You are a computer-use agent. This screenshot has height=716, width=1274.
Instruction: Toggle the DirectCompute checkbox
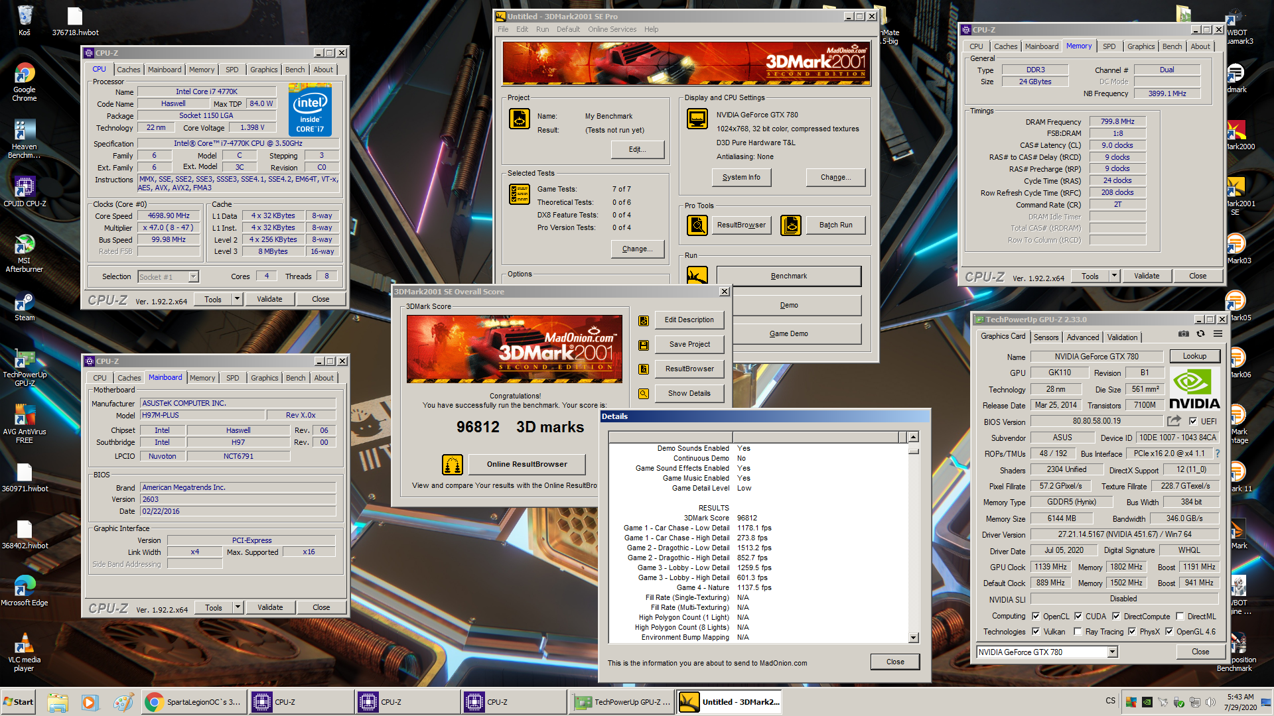click(x=1116, y=616)
